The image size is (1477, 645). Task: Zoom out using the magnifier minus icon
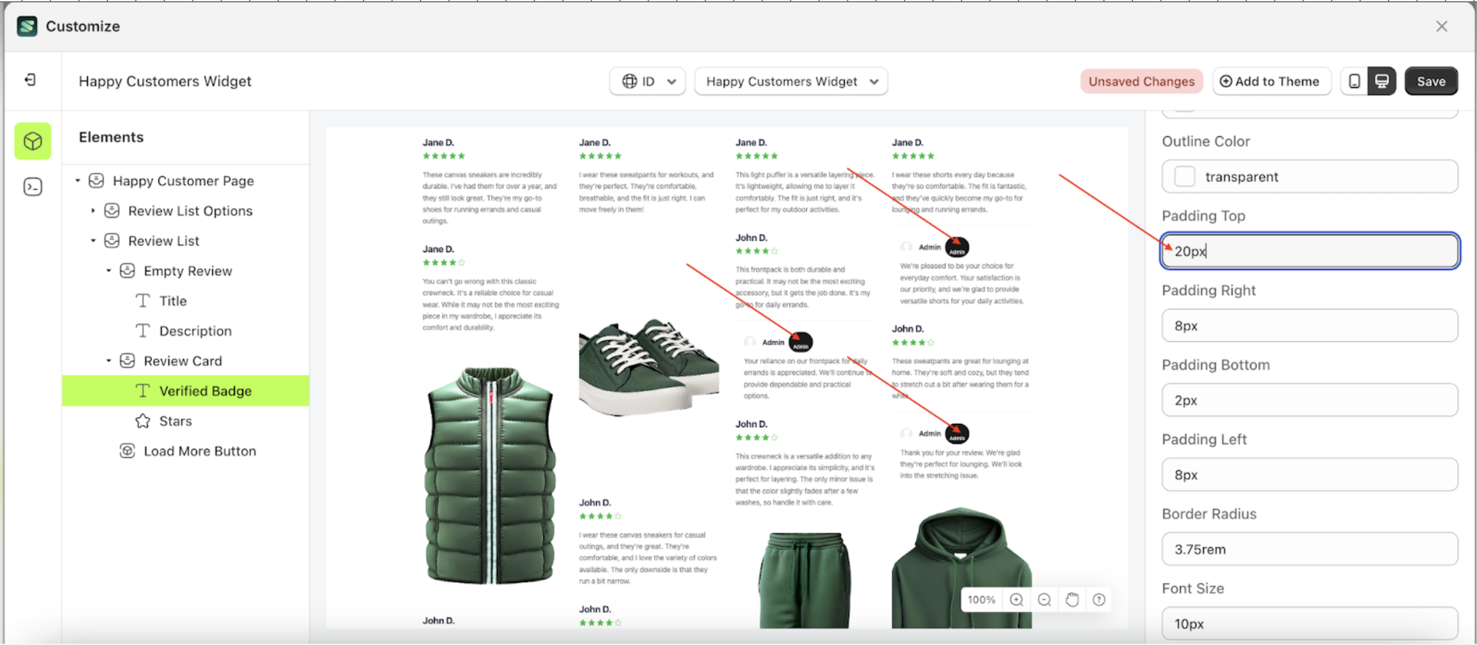(x=1044, y=599)
